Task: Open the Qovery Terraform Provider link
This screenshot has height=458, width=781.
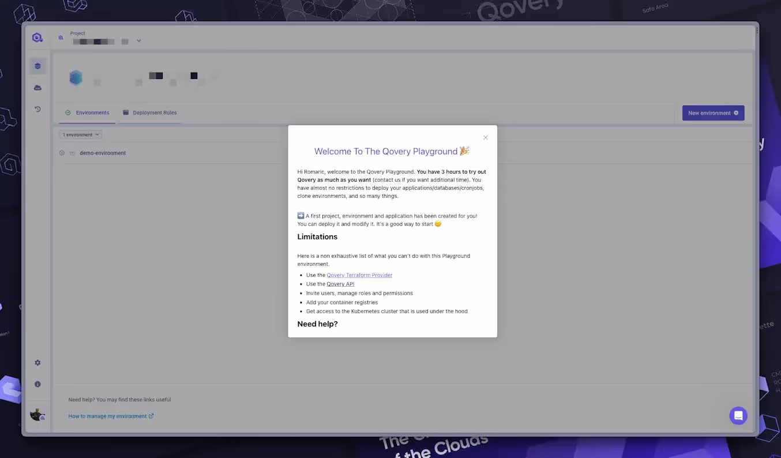Action: pyautogui.click(x=359, y=275)
